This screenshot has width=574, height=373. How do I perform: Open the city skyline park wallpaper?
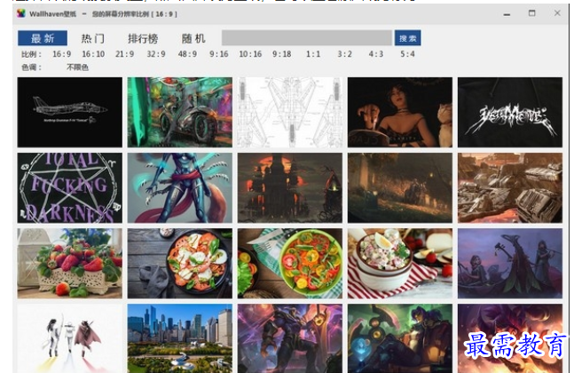(180, 338)
